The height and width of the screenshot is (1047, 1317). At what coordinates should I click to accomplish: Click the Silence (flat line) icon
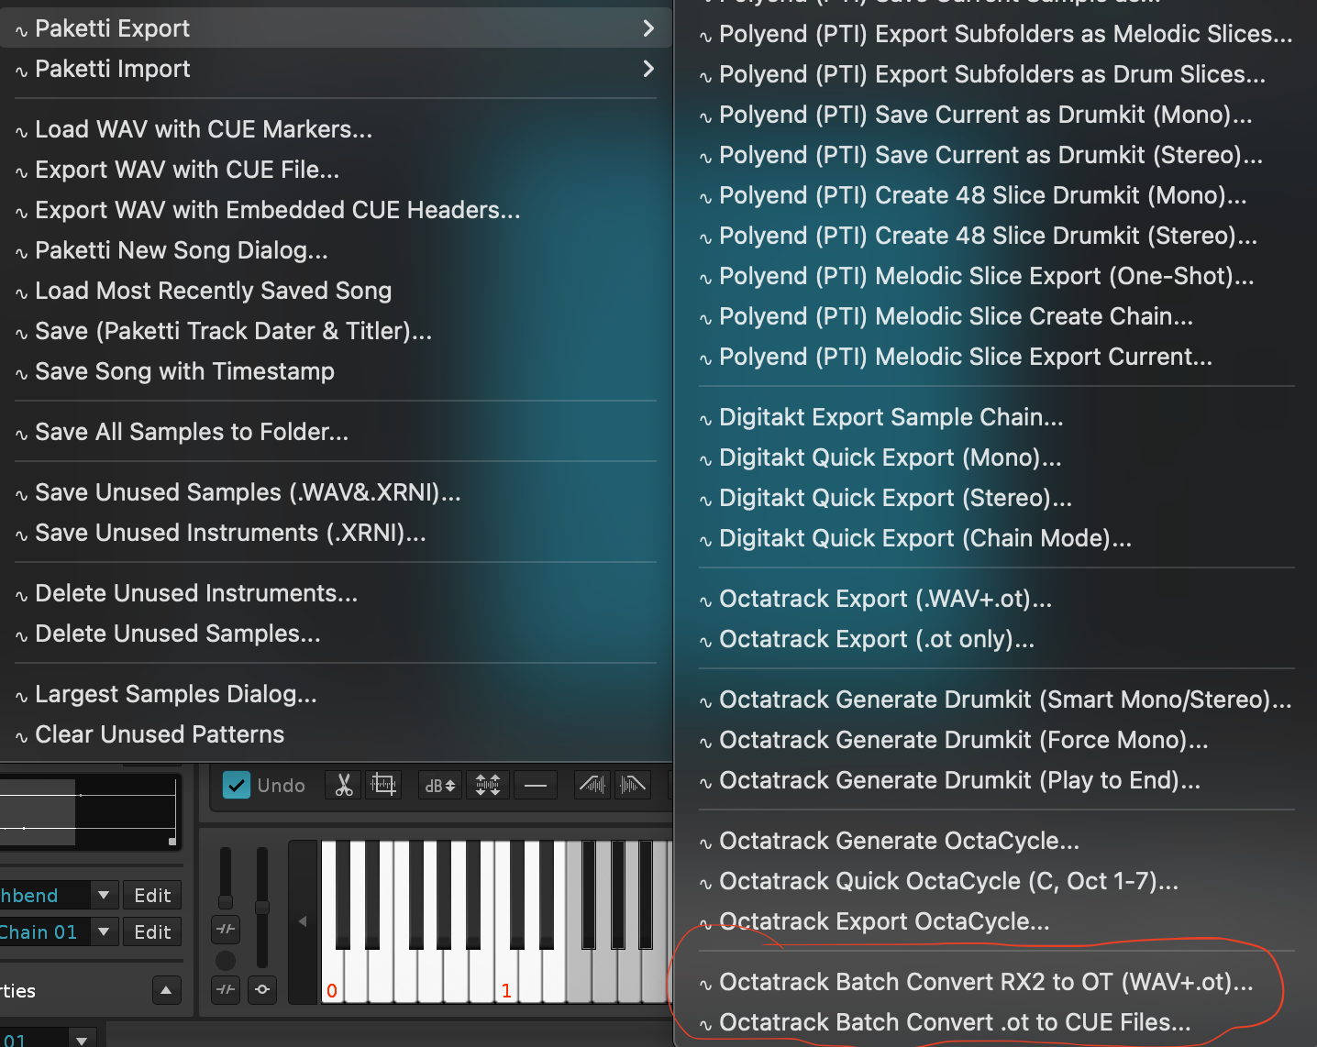click(x=536, y=786)
